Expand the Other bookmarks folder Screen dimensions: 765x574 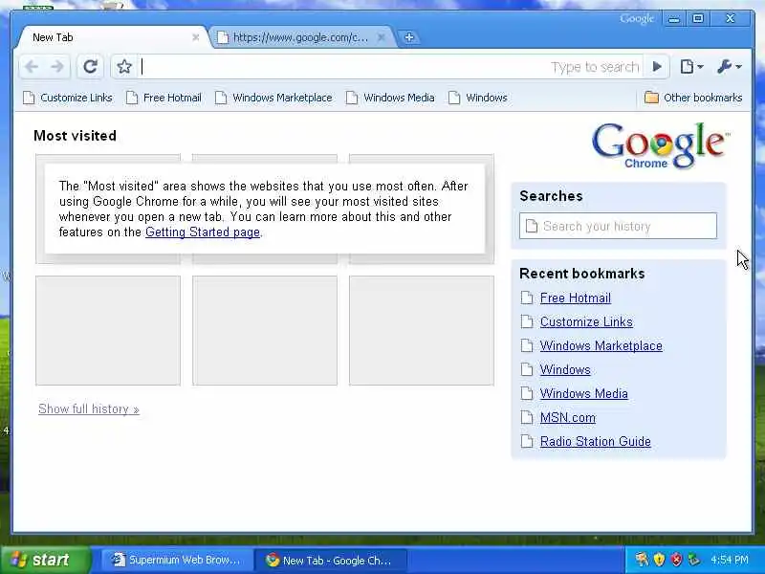(693, 98)
